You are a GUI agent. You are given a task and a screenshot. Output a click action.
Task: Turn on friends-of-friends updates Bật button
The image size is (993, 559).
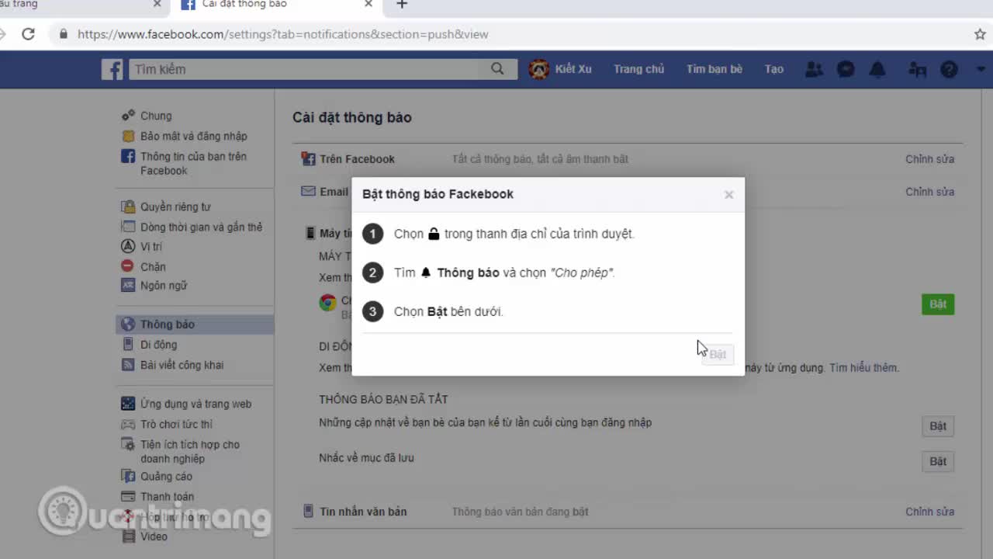tap(938, 426)
